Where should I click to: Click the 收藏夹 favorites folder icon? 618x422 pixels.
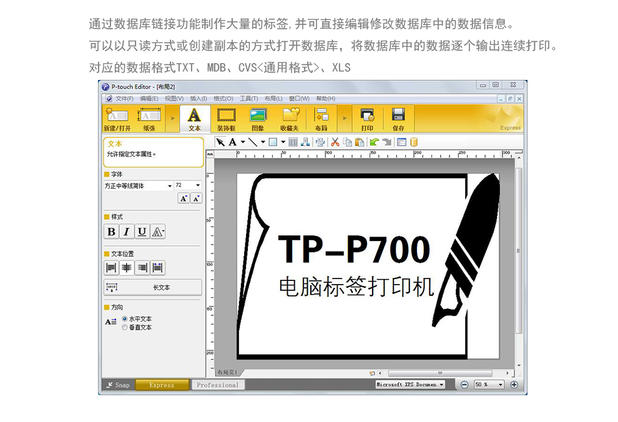coord(290,118)
